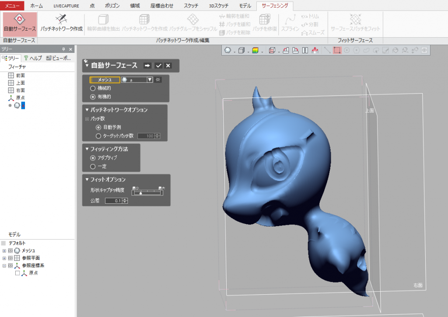This screenshot has height=317, width=448.
Task: Select the アダプティブ fitting radio button
Action: [93, 158]
